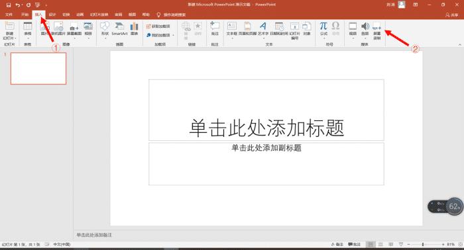Insert 幻灯片编号 (Slide Number)

(x=294, y=30)
